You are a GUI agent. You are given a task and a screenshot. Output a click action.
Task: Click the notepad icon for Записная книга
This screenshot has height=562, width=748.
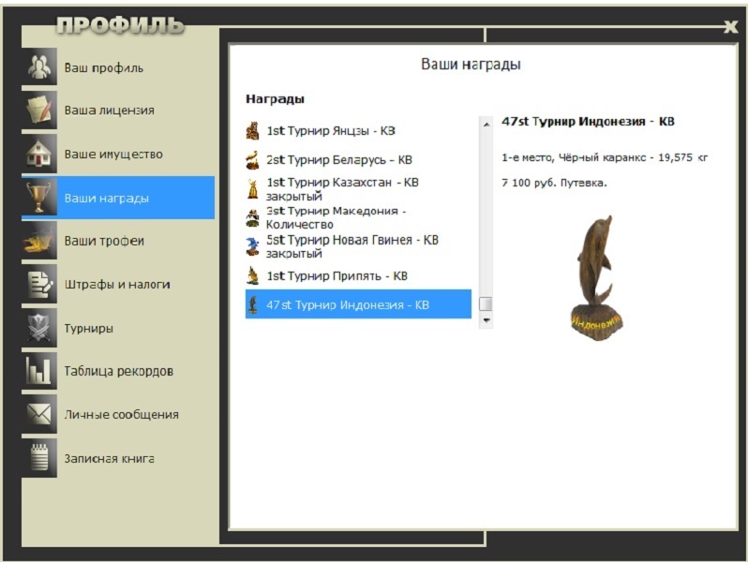39,458
